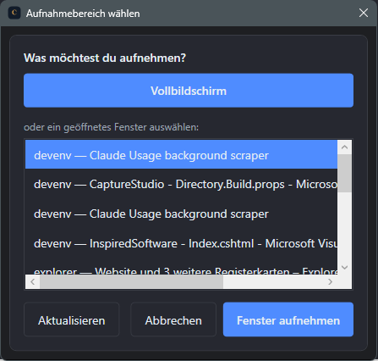Click the Abbrechen button

pos(173,319)
